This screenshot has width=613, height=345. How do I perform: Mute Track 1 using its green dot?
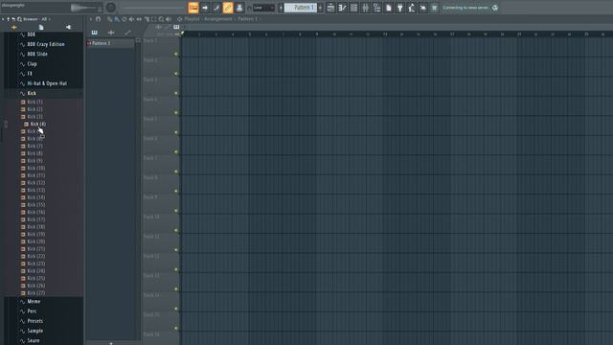coord(176,54)
